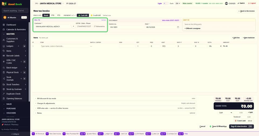259x136 pixels.
Task: Split the payment with Split button
Action: point(250,112)
